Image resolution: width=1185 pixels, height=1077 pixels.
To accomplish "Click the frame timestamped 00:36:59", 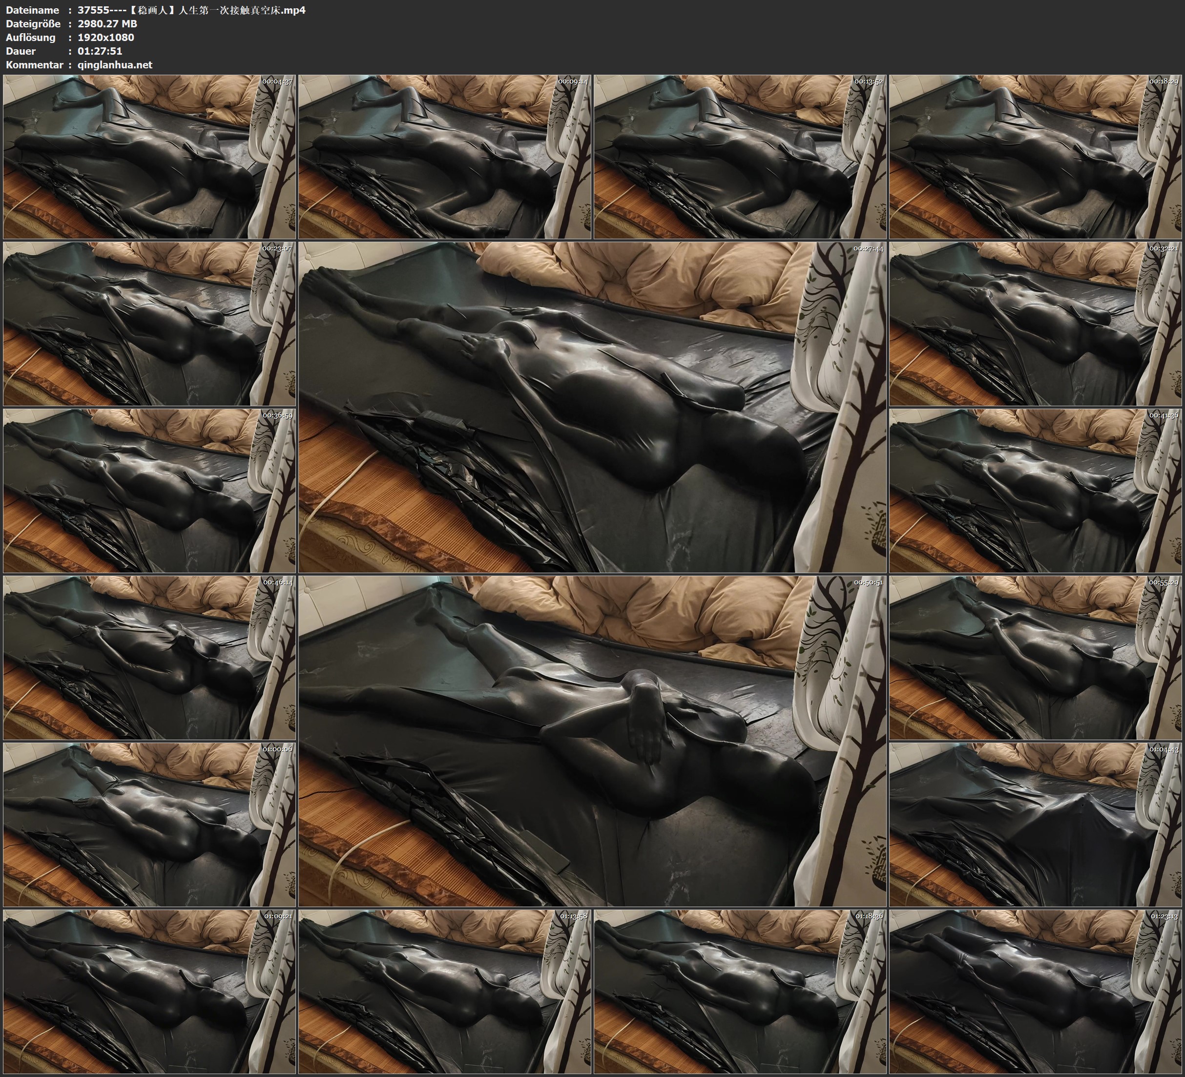I will coord(149,490).
